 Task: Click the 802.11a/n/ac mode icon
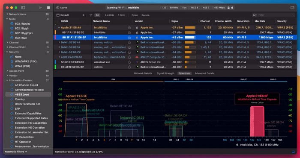(x=12, y=23)
